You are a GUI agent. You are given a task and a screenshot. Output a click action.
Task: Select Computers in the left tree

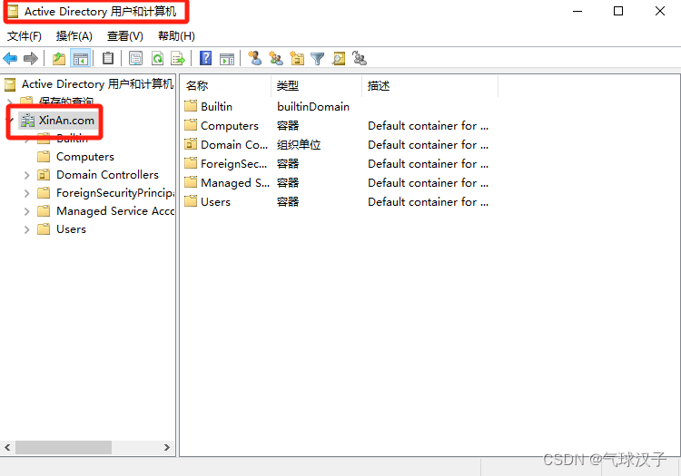coord(85,157)
